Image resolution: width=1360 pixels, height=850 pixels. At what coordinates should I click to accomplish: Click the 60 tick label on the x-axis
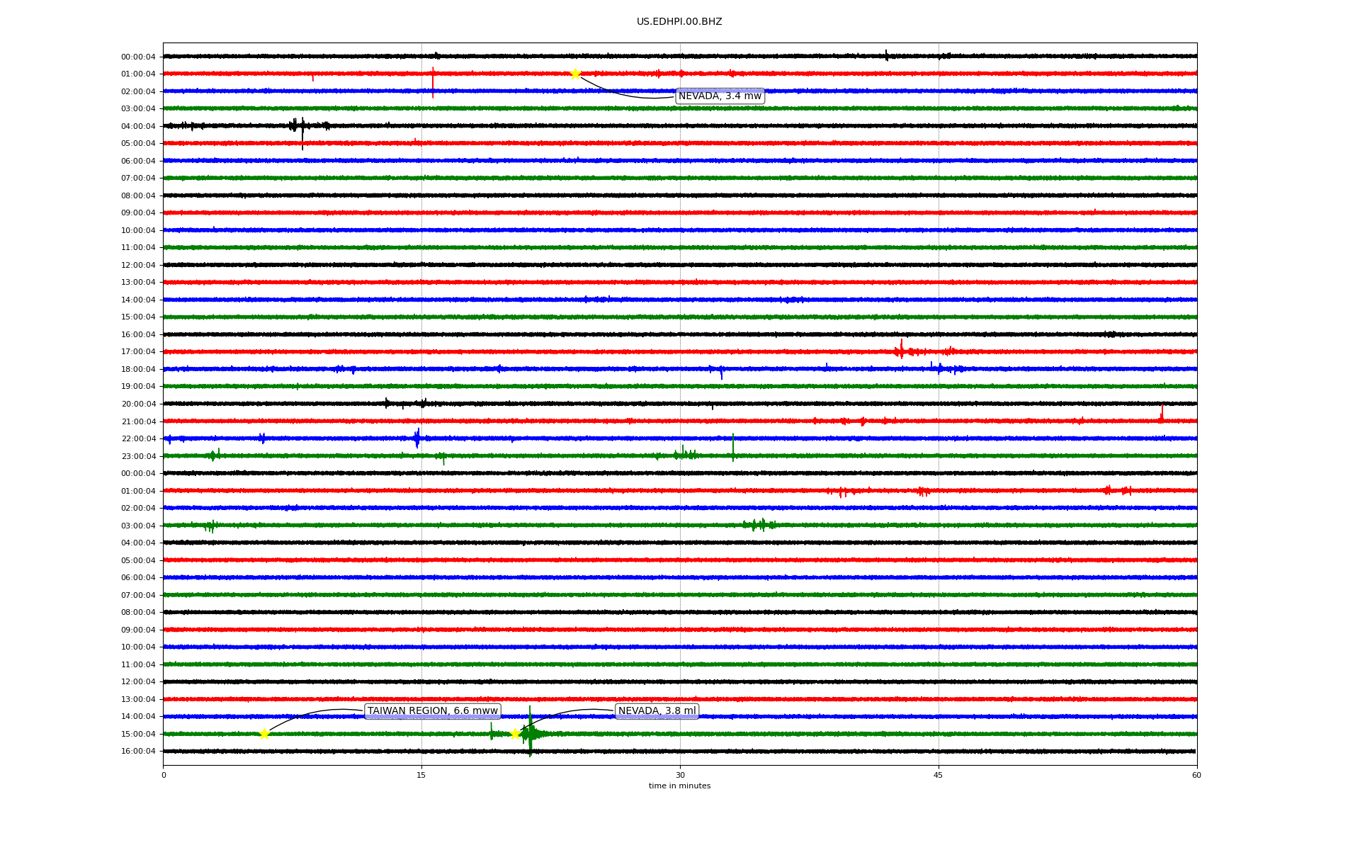click(1196, 776)
